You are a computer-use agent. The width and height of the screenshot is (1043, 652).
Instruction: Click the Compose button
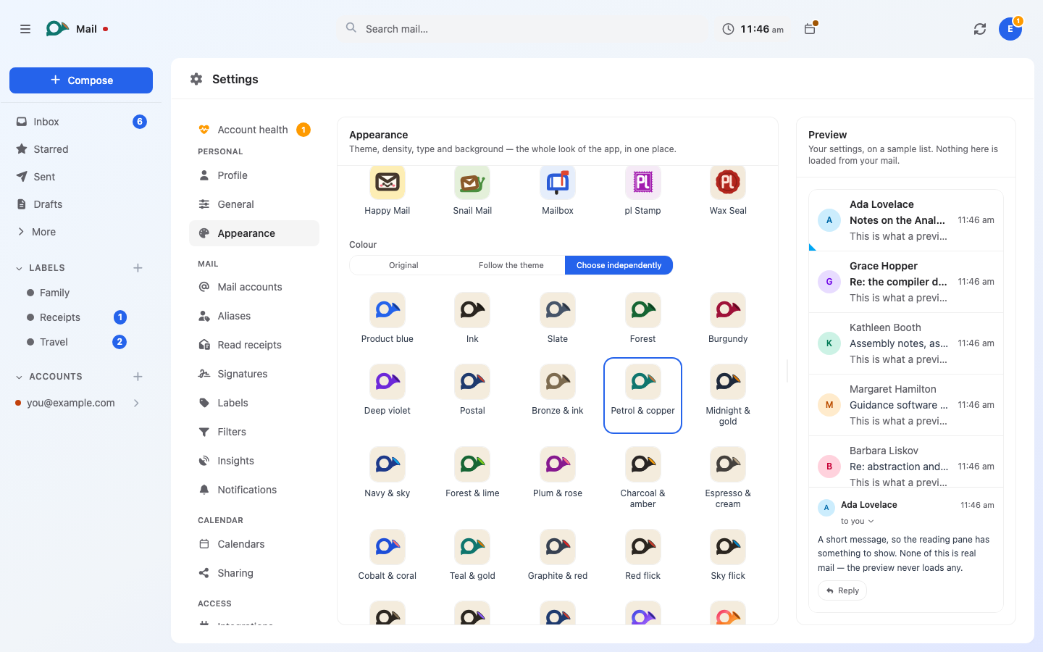coord(81,80)
